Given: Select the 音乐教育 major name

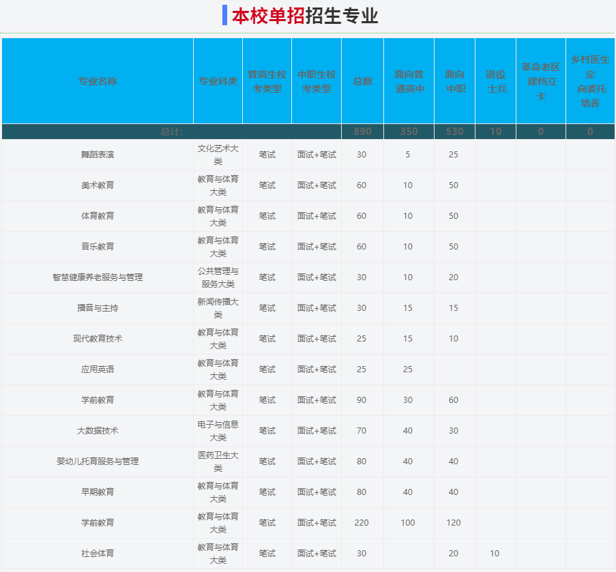Looking at the screenshot, I should [x=98, y=247].
